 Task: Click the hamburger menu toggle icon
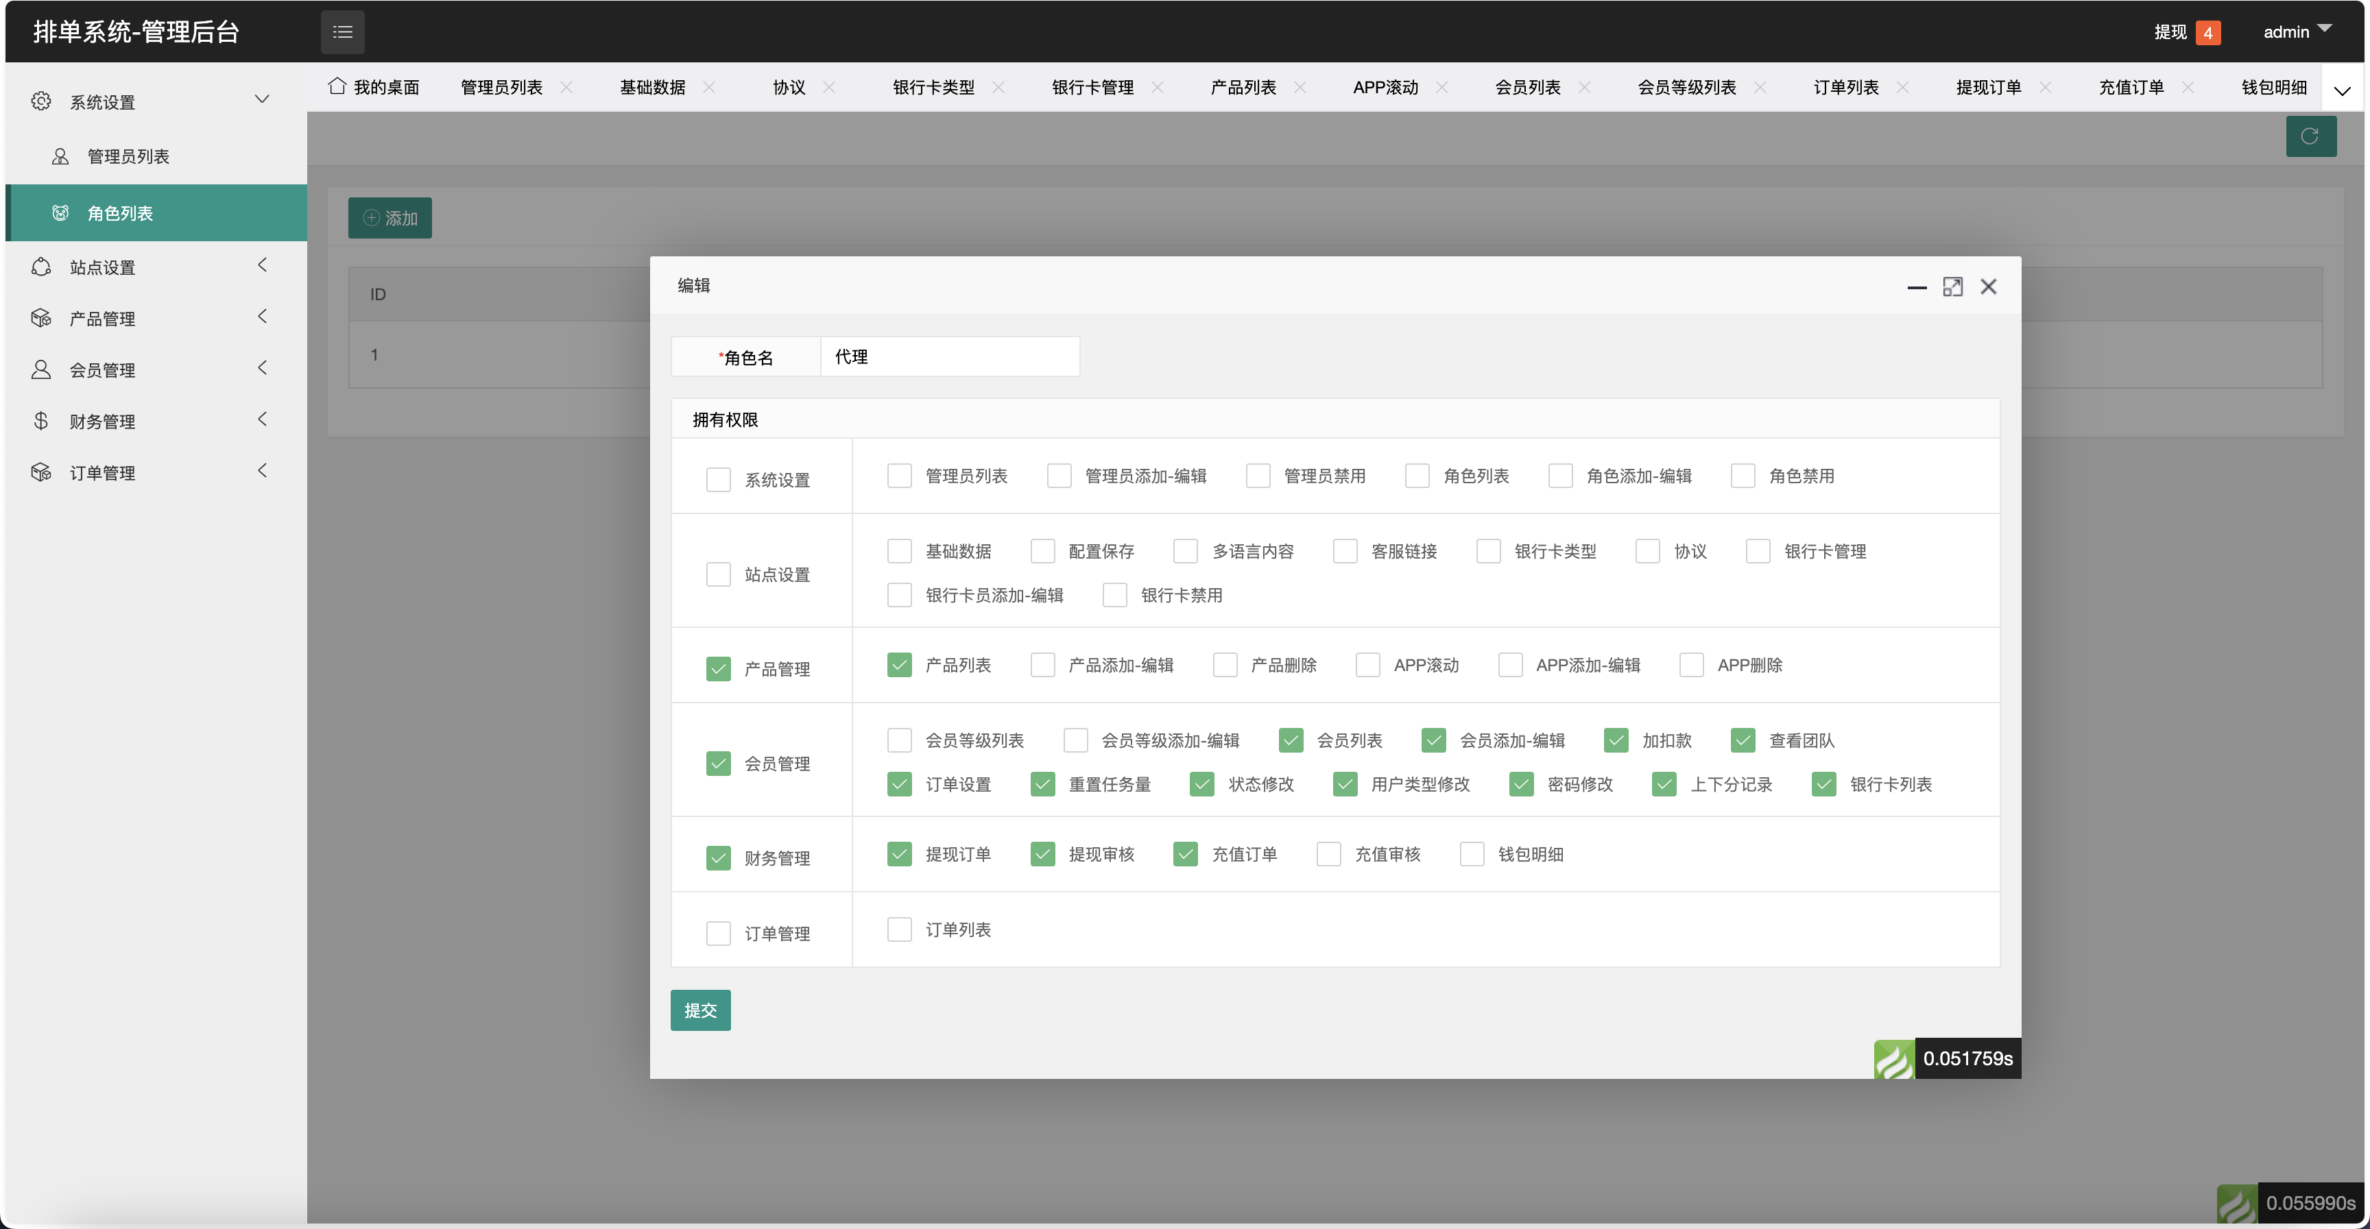342,32
